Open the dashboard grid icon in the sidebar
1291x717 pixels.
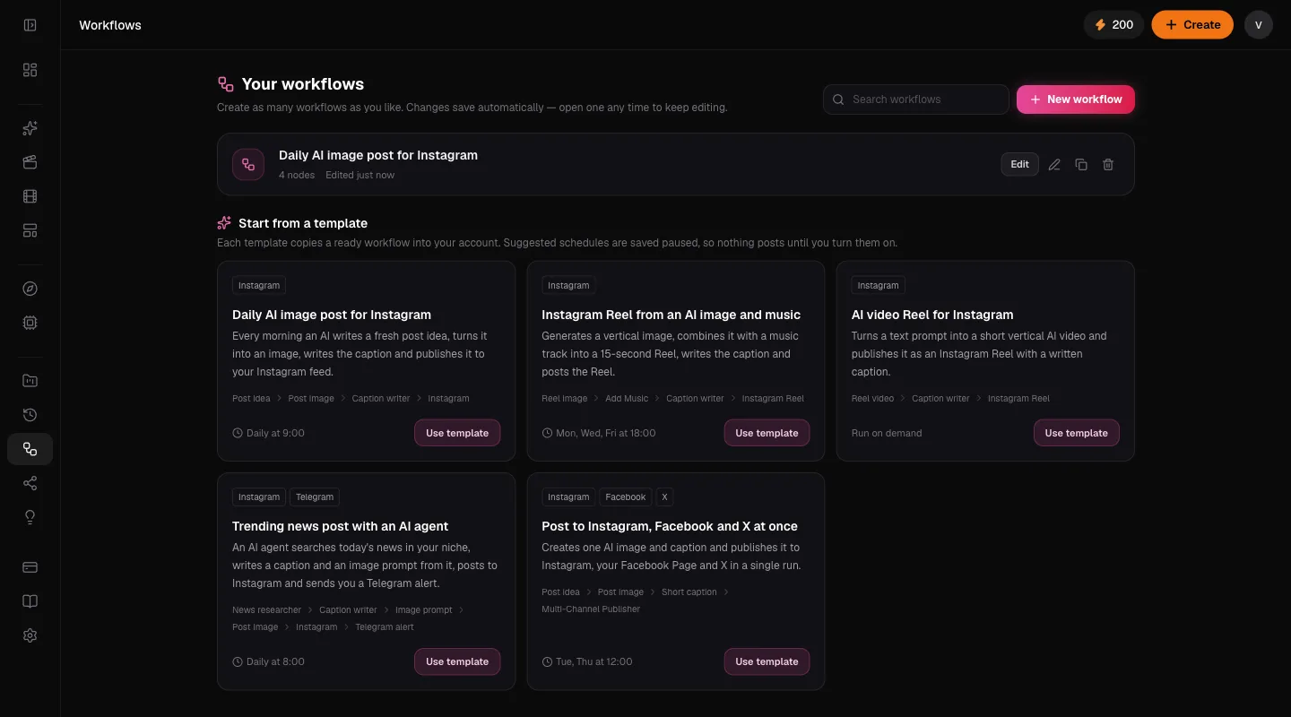(x=30, y=70)
